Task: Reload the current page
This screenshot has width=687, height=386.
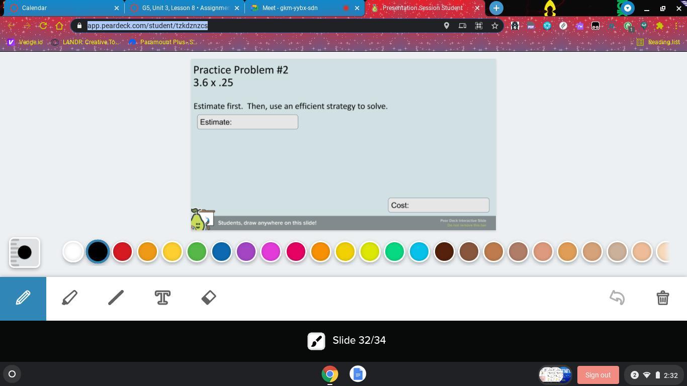Action: pos(43,26)
